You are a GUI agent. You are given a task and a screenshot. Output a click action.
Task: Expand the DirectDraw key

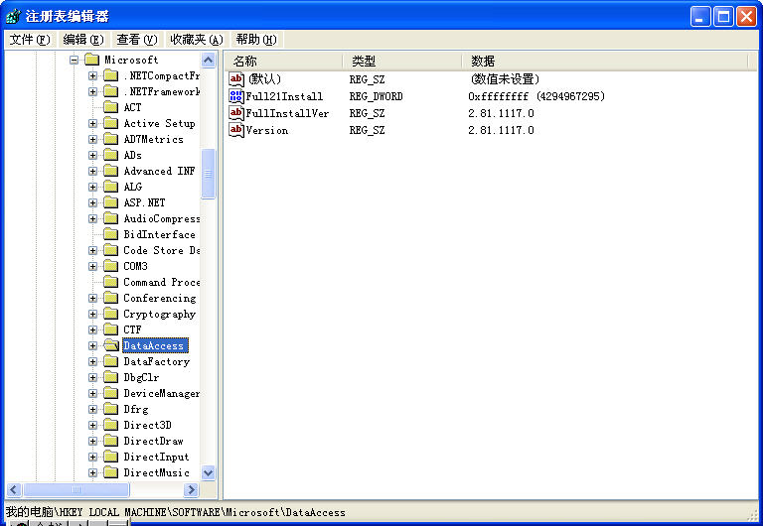[x=92, y=441]
